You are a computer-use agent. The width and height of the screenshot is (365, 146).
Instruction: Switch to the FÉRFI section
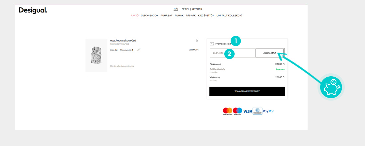(x=185, y=9)
